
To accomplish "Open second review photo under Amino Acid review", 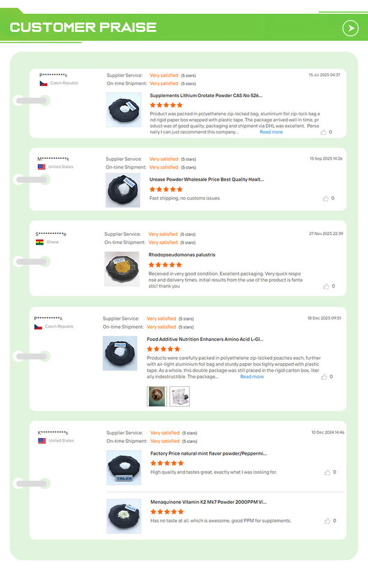I will pos(179,397).
